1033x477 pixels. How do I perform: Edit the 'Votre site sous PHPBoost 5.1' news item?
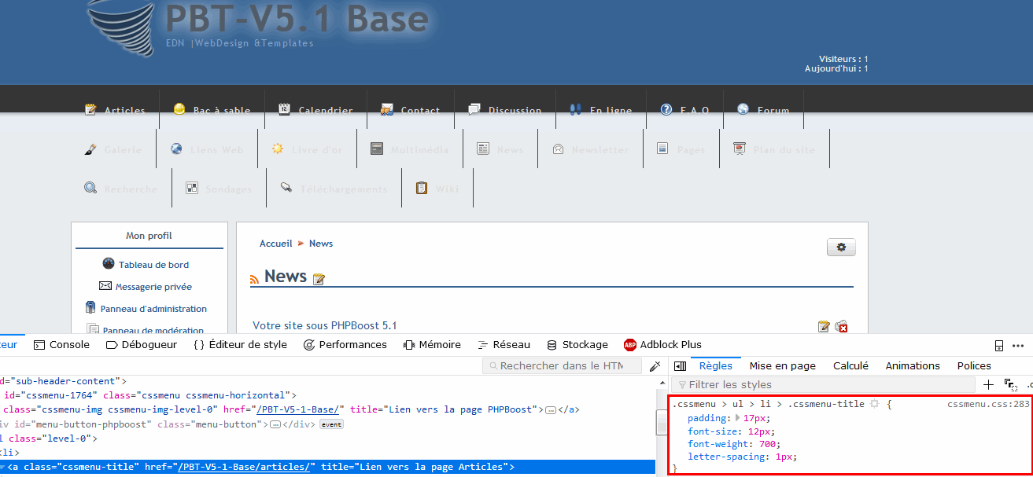pos(824,326)
